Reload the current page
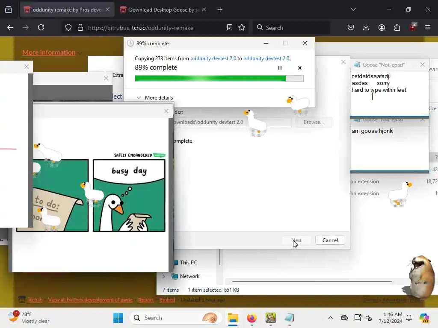The image size is (438, 328). coord(41,27)
